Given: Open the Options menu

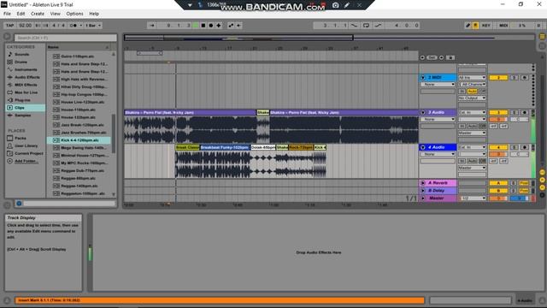Looking at the screenshot, I should click(x=74, y=14).
